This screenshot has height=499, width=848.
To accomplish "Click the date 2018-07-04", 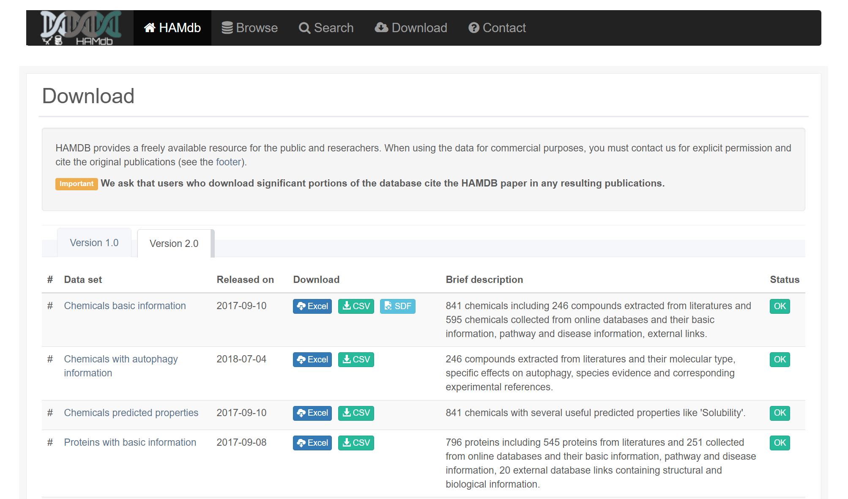I will pyautogui.click(x=241, y=359).
